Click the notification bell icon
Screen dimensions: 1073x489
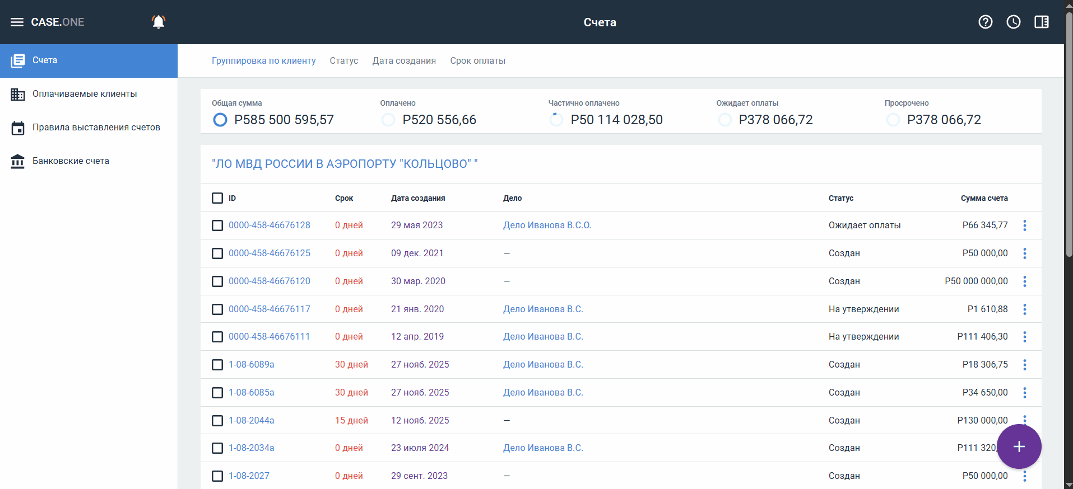click(159, 22)
